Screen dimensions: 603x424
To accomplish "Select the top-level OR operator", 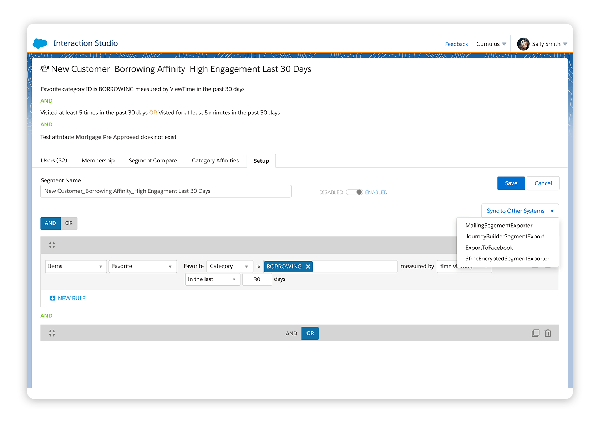I will (69, 223).
